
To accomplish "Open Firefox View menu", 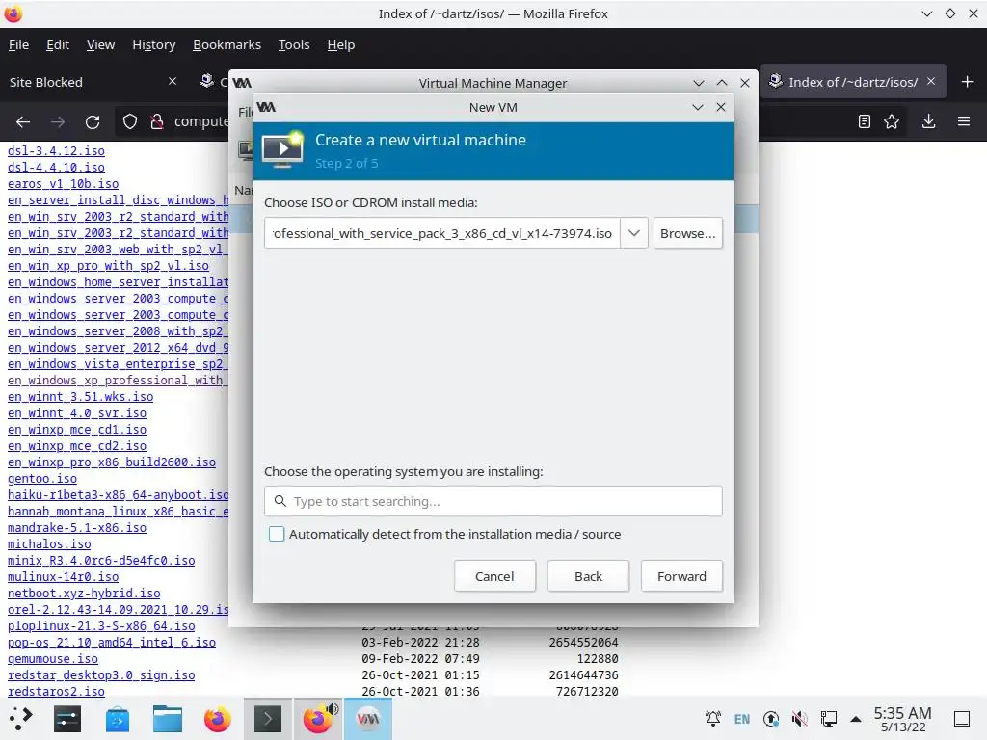I will 100,44.
